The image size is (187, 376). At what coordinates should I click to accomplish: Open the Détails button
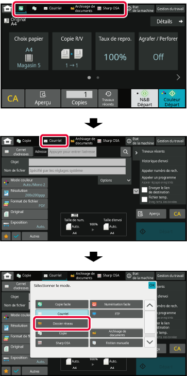coord(167,22)
